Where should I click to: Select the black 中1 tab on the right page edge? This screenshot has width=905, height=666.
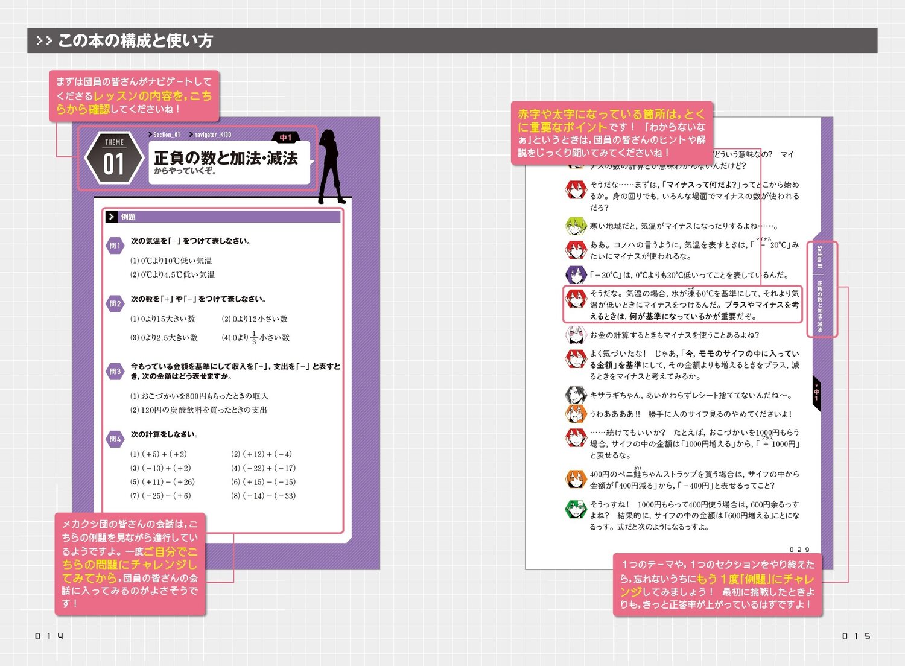point(817,393)
